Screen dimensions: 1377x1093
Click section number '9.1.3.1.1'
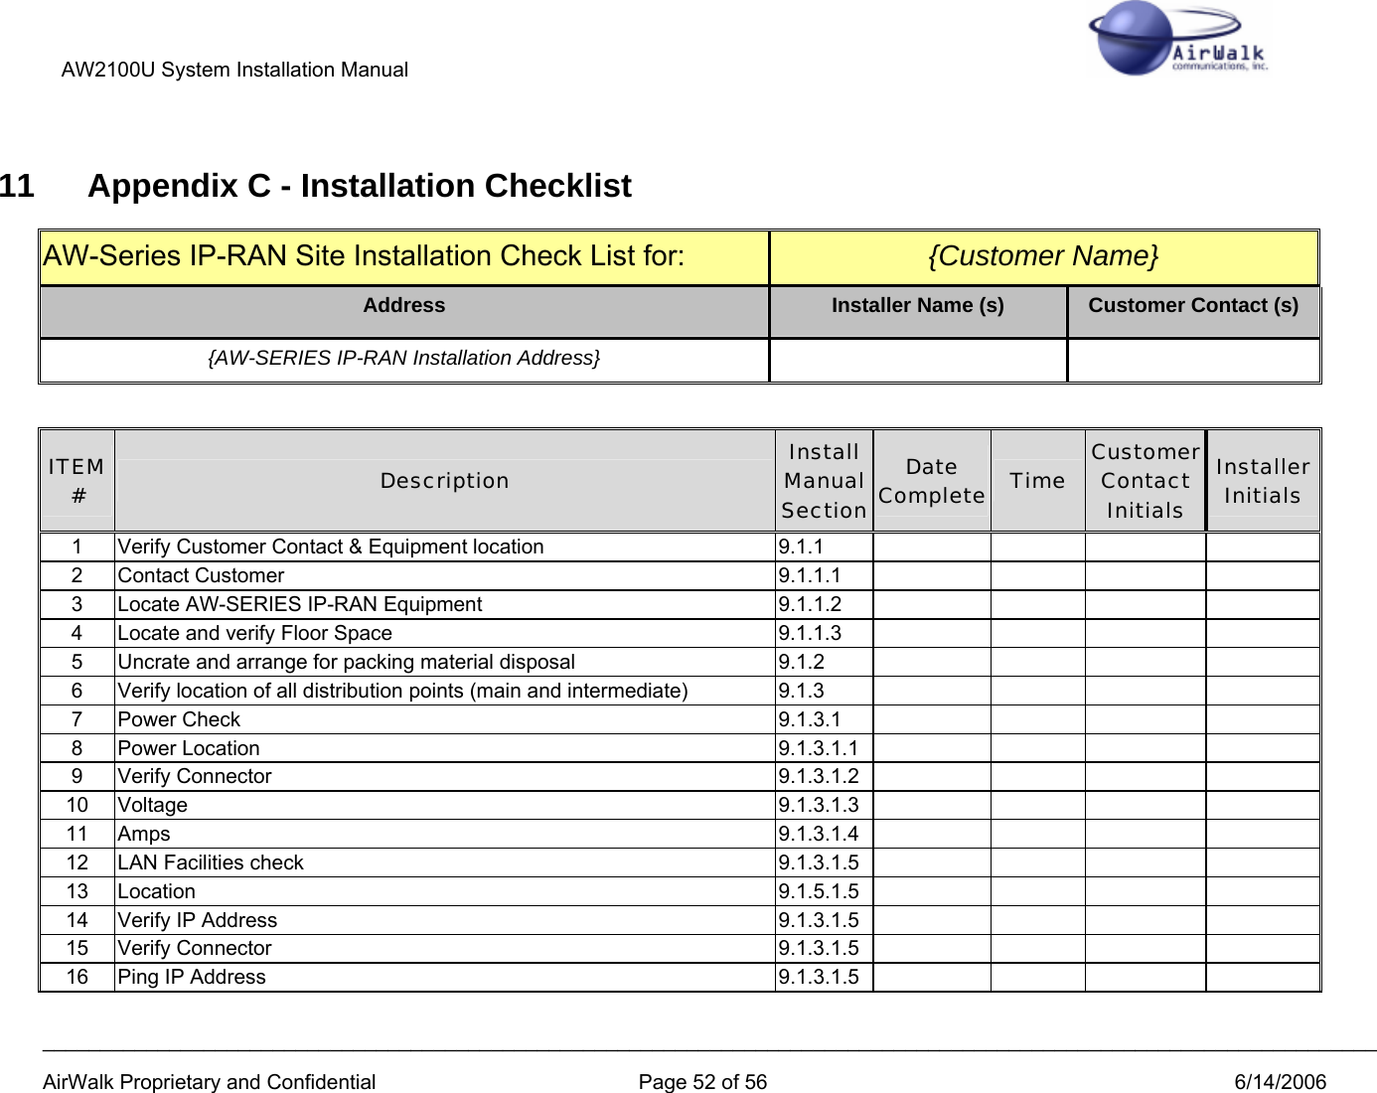coord(819,749)
